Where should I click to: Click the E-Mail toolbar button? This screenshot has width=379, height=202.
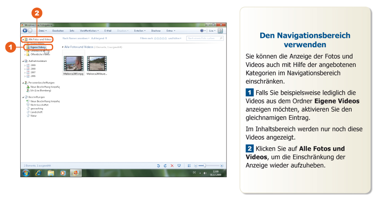coord(108,31)
